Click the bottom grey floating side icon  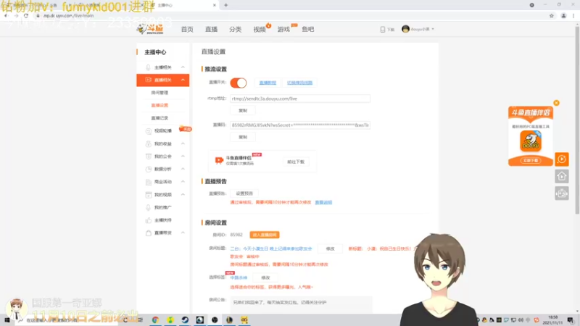[561, 193]
